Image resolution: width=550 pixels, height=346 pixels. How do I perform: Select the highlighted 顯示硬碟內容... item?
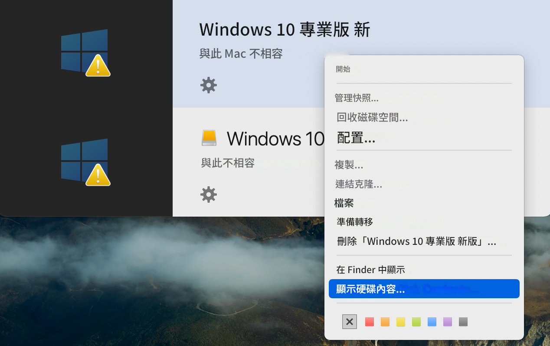(371, 289)
